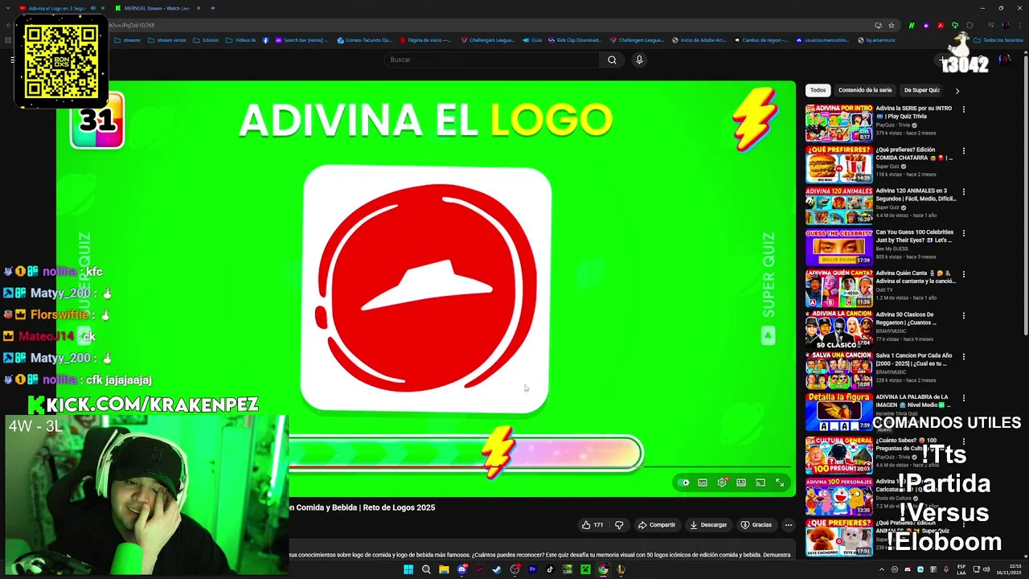The width and height of the screenshot is (1029, 579).
Task: Show hidden system tray icons
Action: click(x=882, y=569)
